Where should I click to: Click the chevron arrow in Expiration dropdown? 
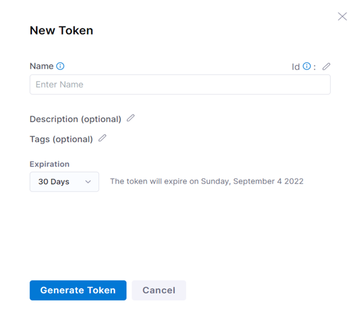88,181
